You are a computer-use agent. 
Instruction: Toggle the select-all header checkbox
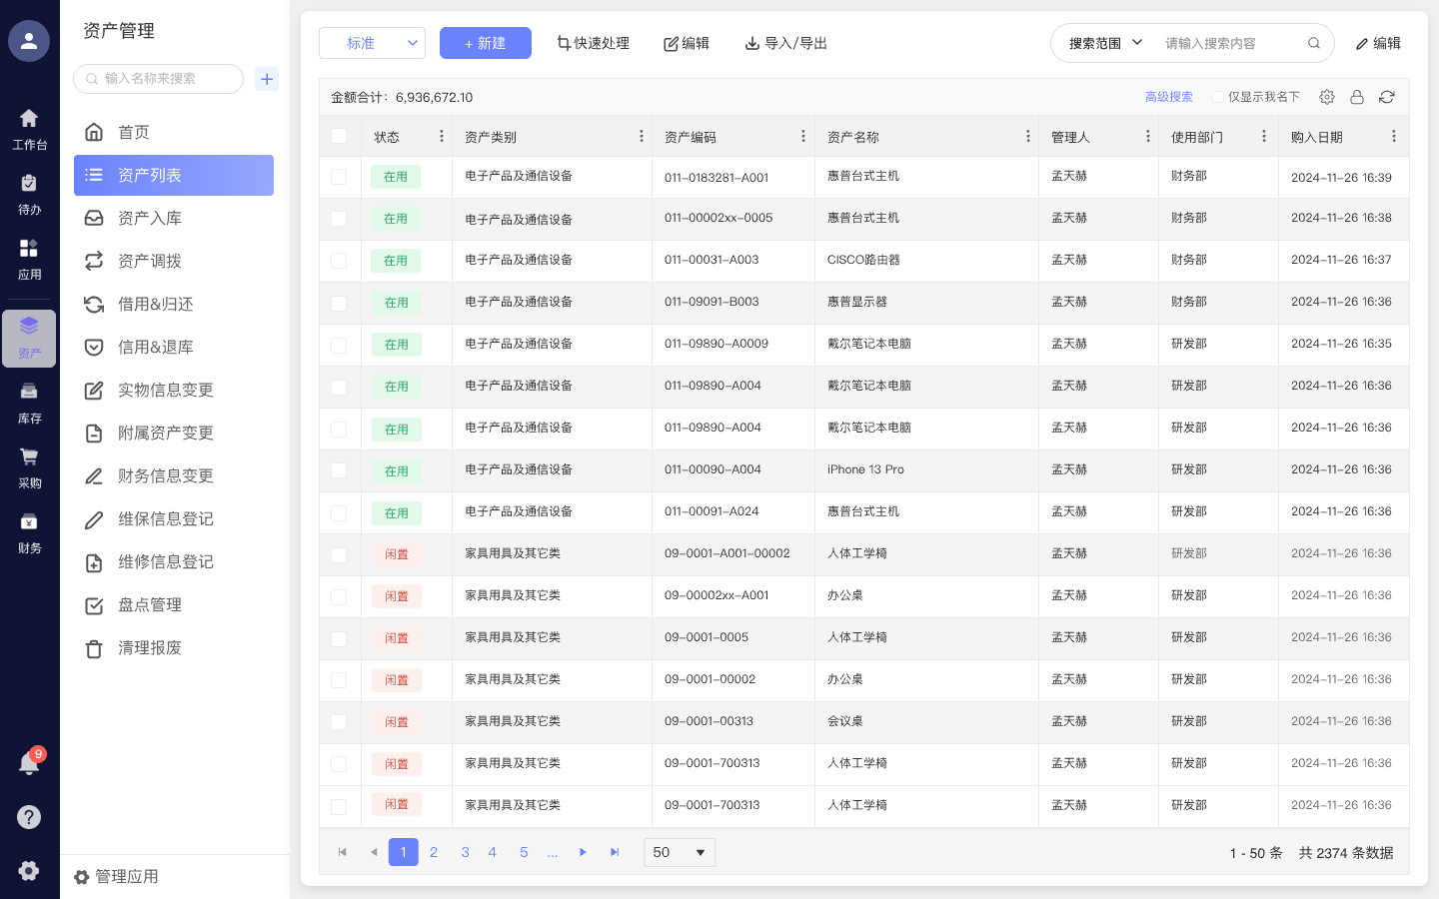(339, 136)
